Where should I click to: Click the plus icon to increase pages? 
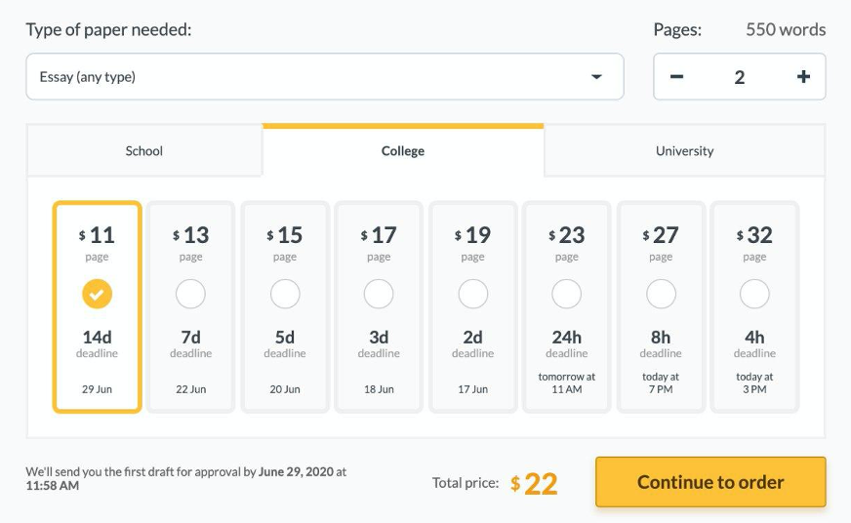(x=803, y=77)
